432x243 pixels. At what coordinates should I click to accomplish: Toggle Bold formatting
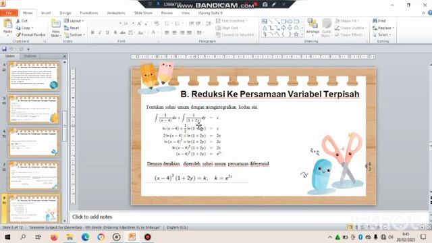[x=92, y=32]
